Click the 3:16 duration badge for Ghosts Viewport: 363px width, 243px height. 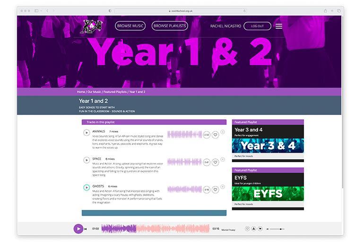point(207,190)
